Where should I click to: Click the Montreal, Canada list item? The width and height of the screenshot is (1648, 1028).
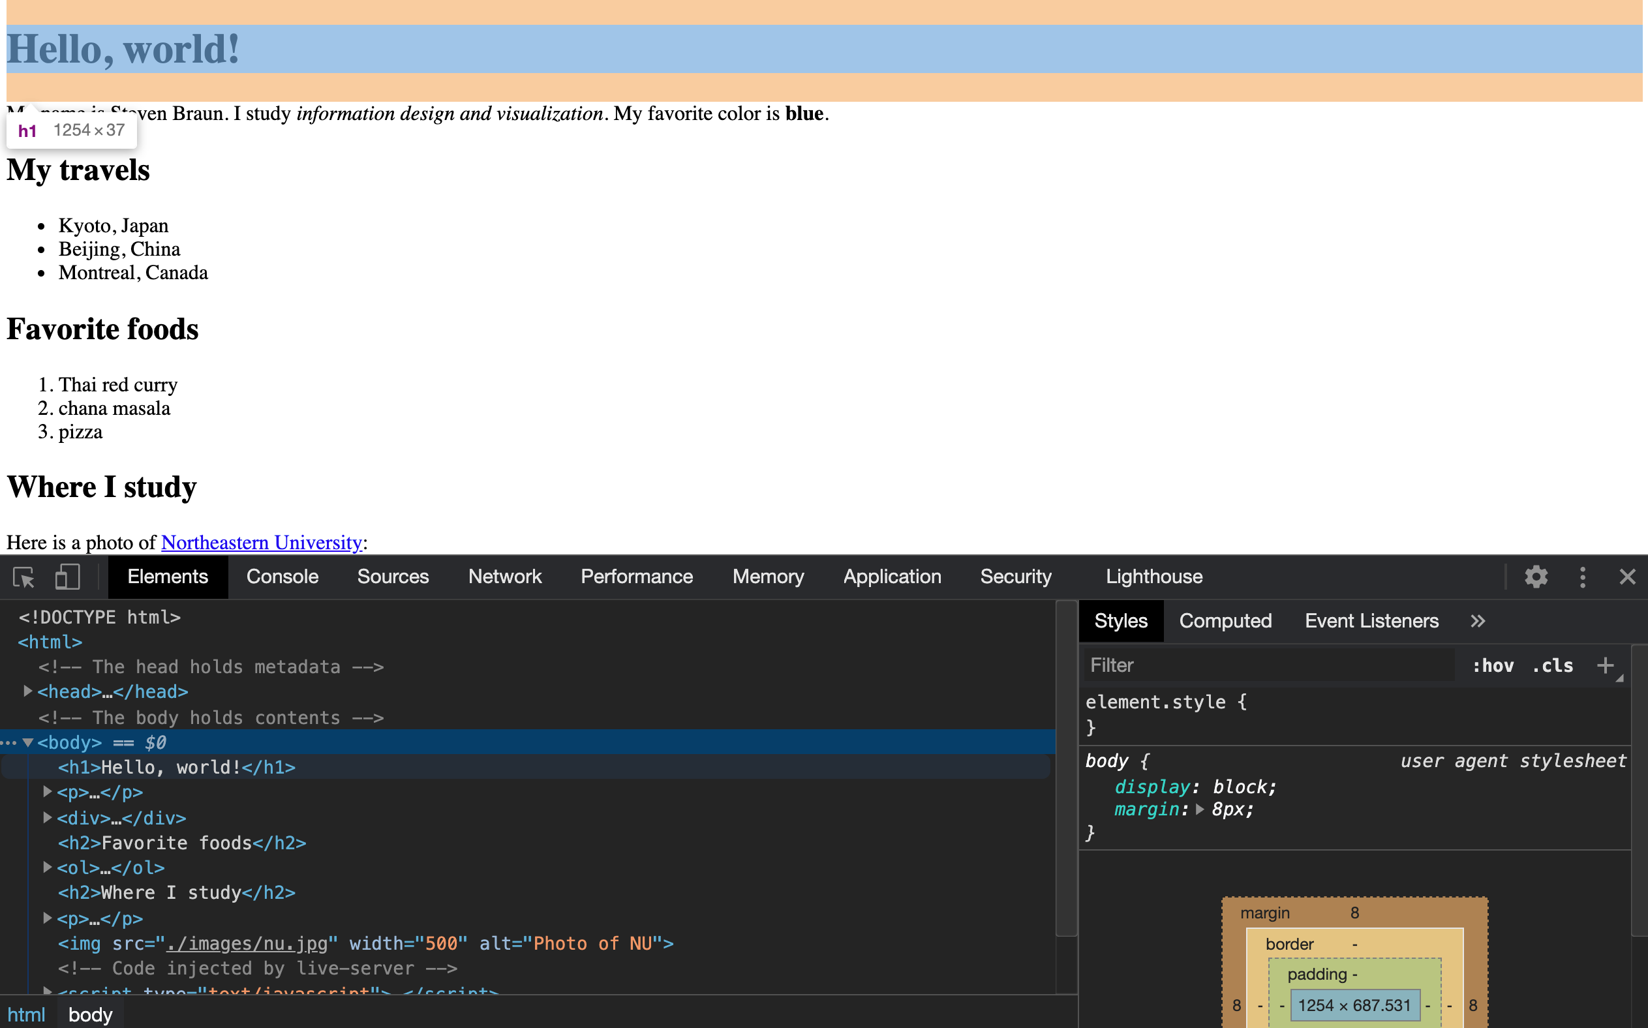[133, 273]
